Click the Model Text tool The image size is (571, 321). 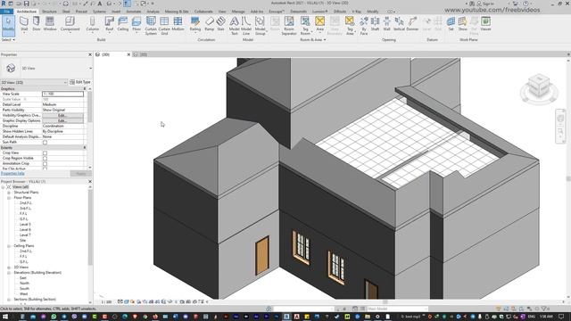(x=234, y=26)
